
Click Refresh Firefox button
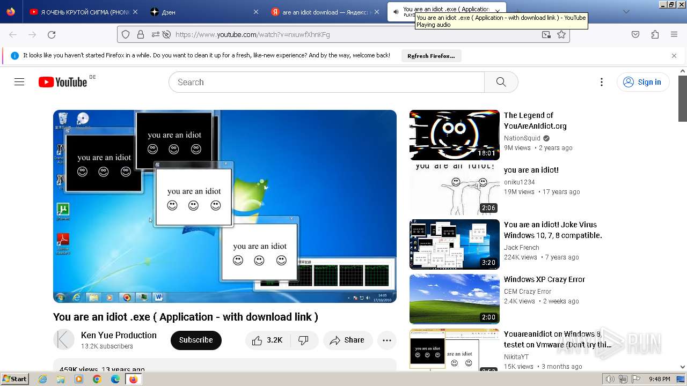coord(431,56)
